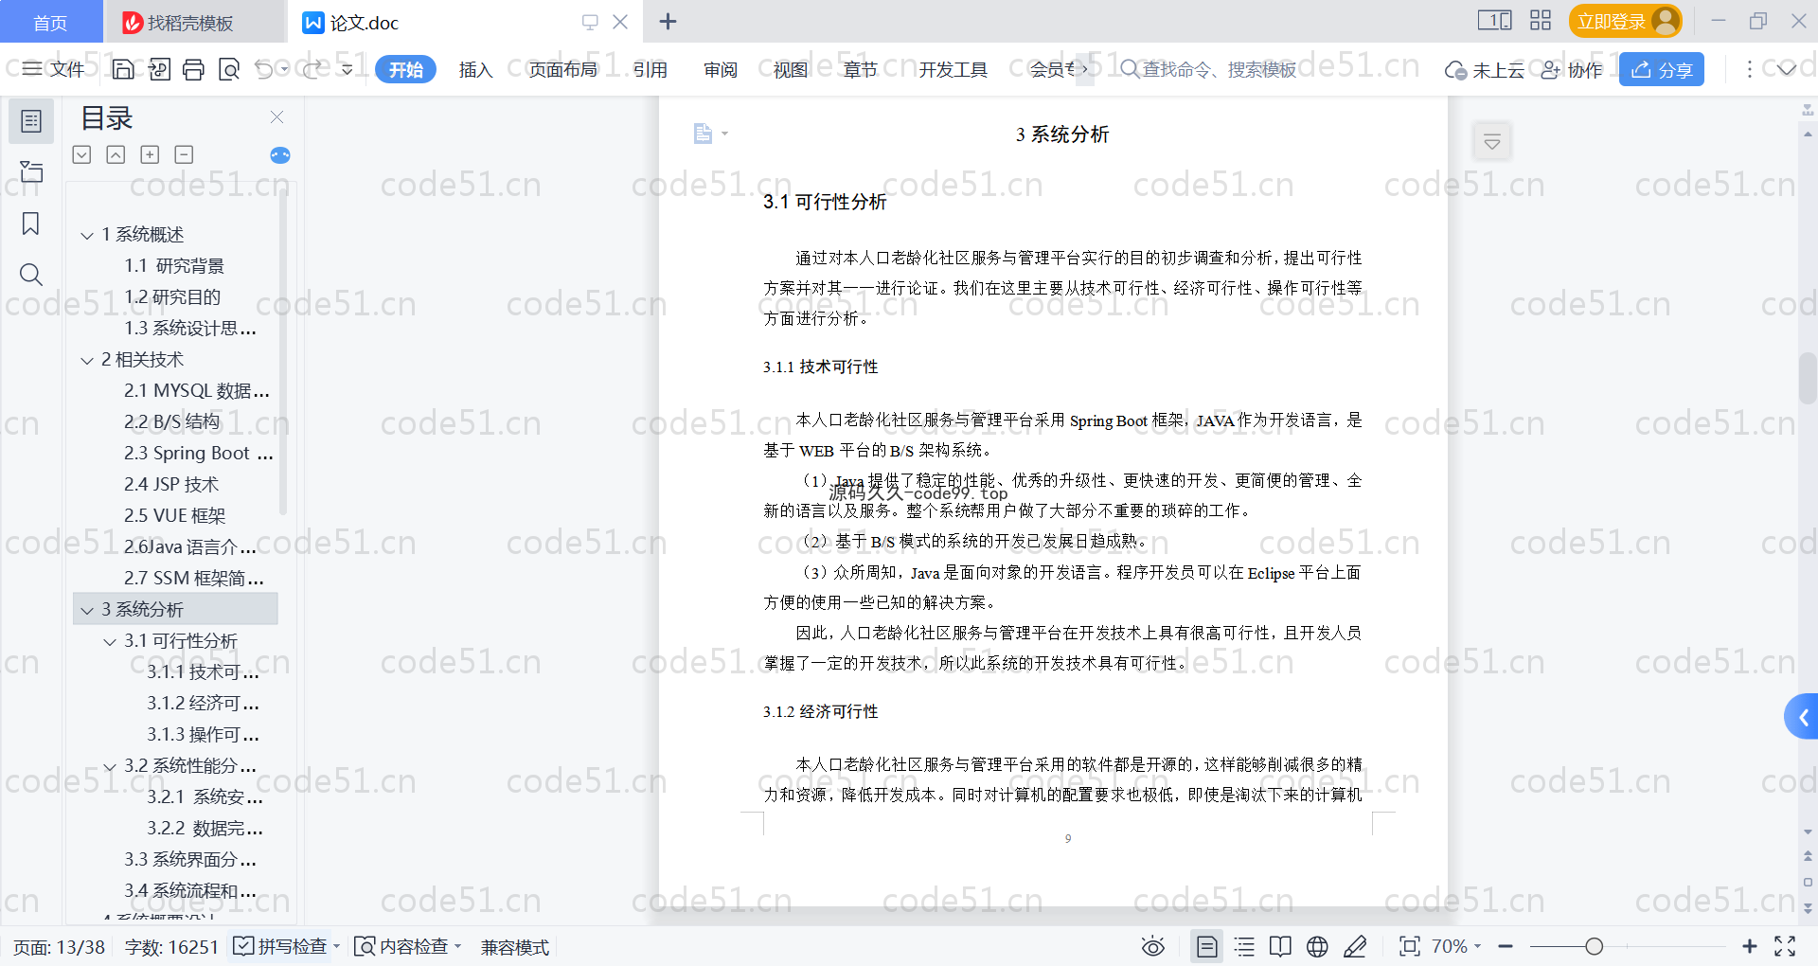This screenshot has height=966, width=1818.
Task: Click the export to PDF icon
Action: (x=158, y=69)
